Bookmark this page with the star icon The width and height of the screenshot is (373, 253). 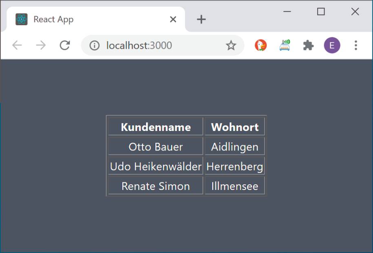pyautogui.click(x=231, y=45)
